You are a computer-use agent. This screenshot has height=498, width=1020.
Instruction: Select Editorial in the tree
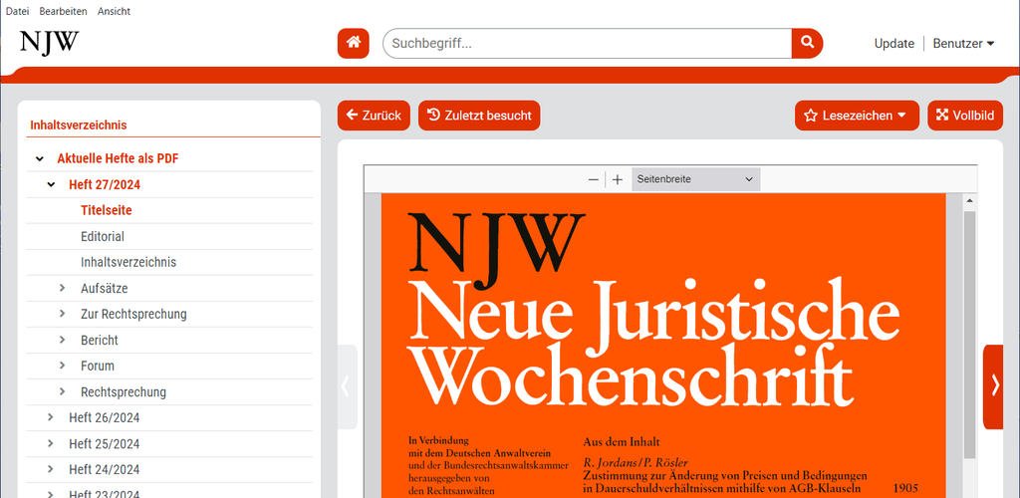tap(103, 237)
